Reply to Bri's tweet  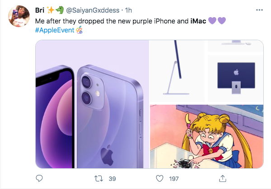[x=39, y=179]
